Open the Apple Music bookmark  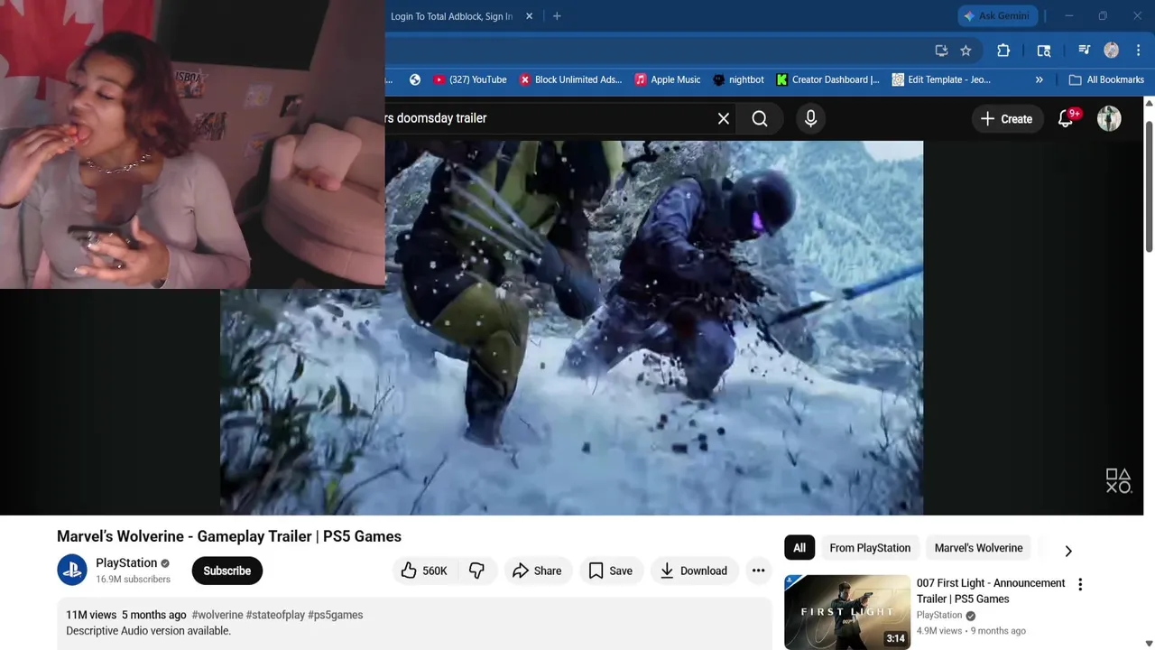point(667,79)
